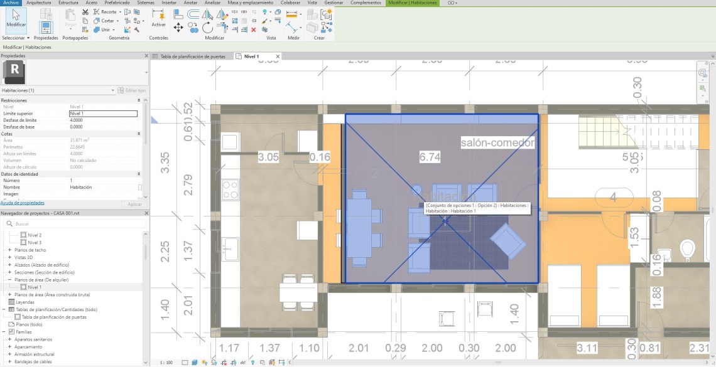Screen dimensions: 716x367
Task: Click the Activar controls icon
Action: click(x=158, y=17)
